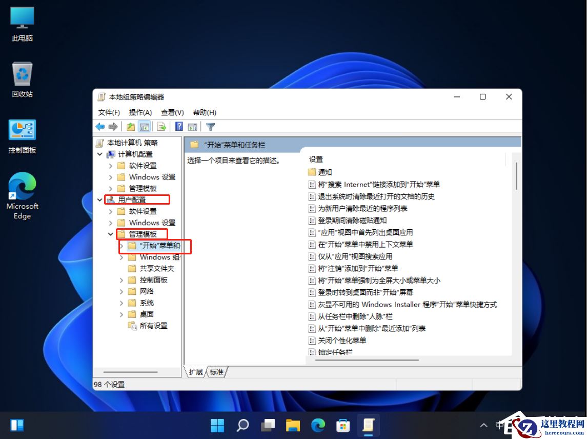Collapse the 用户配置 tree node
Screen dimensions: 587x439
99,199
